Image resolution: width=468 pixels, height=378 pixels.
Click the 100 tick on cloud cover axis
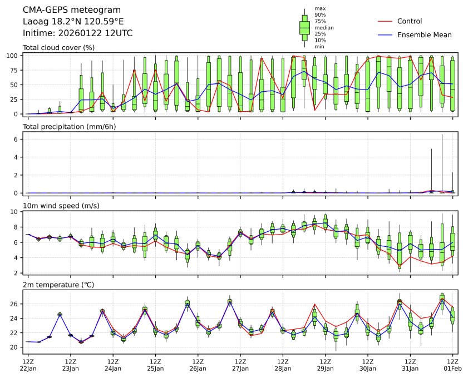14,56
